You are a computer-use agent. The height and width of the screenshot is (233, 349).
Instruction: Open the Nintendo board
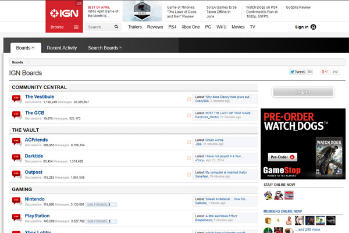[35, 199]
